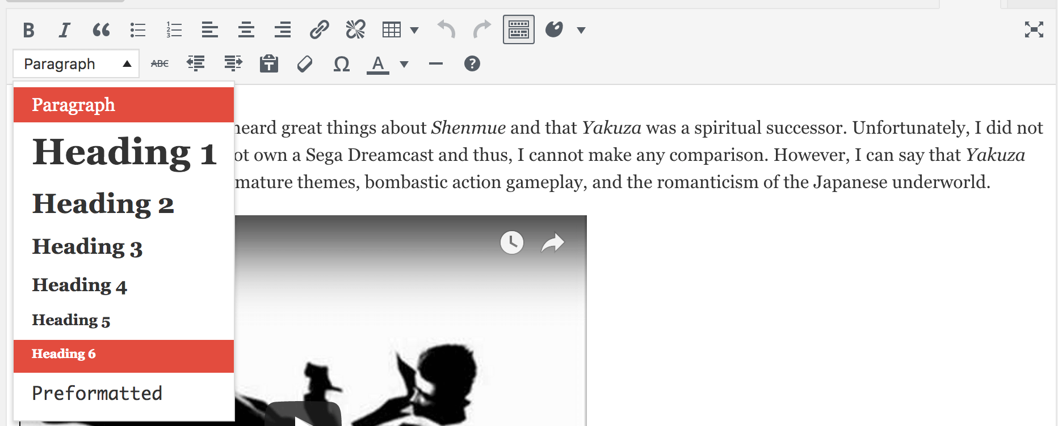Enter distraction-free fullscreen mode
The image size is (1058, 426).
[x=1034, y=29]
